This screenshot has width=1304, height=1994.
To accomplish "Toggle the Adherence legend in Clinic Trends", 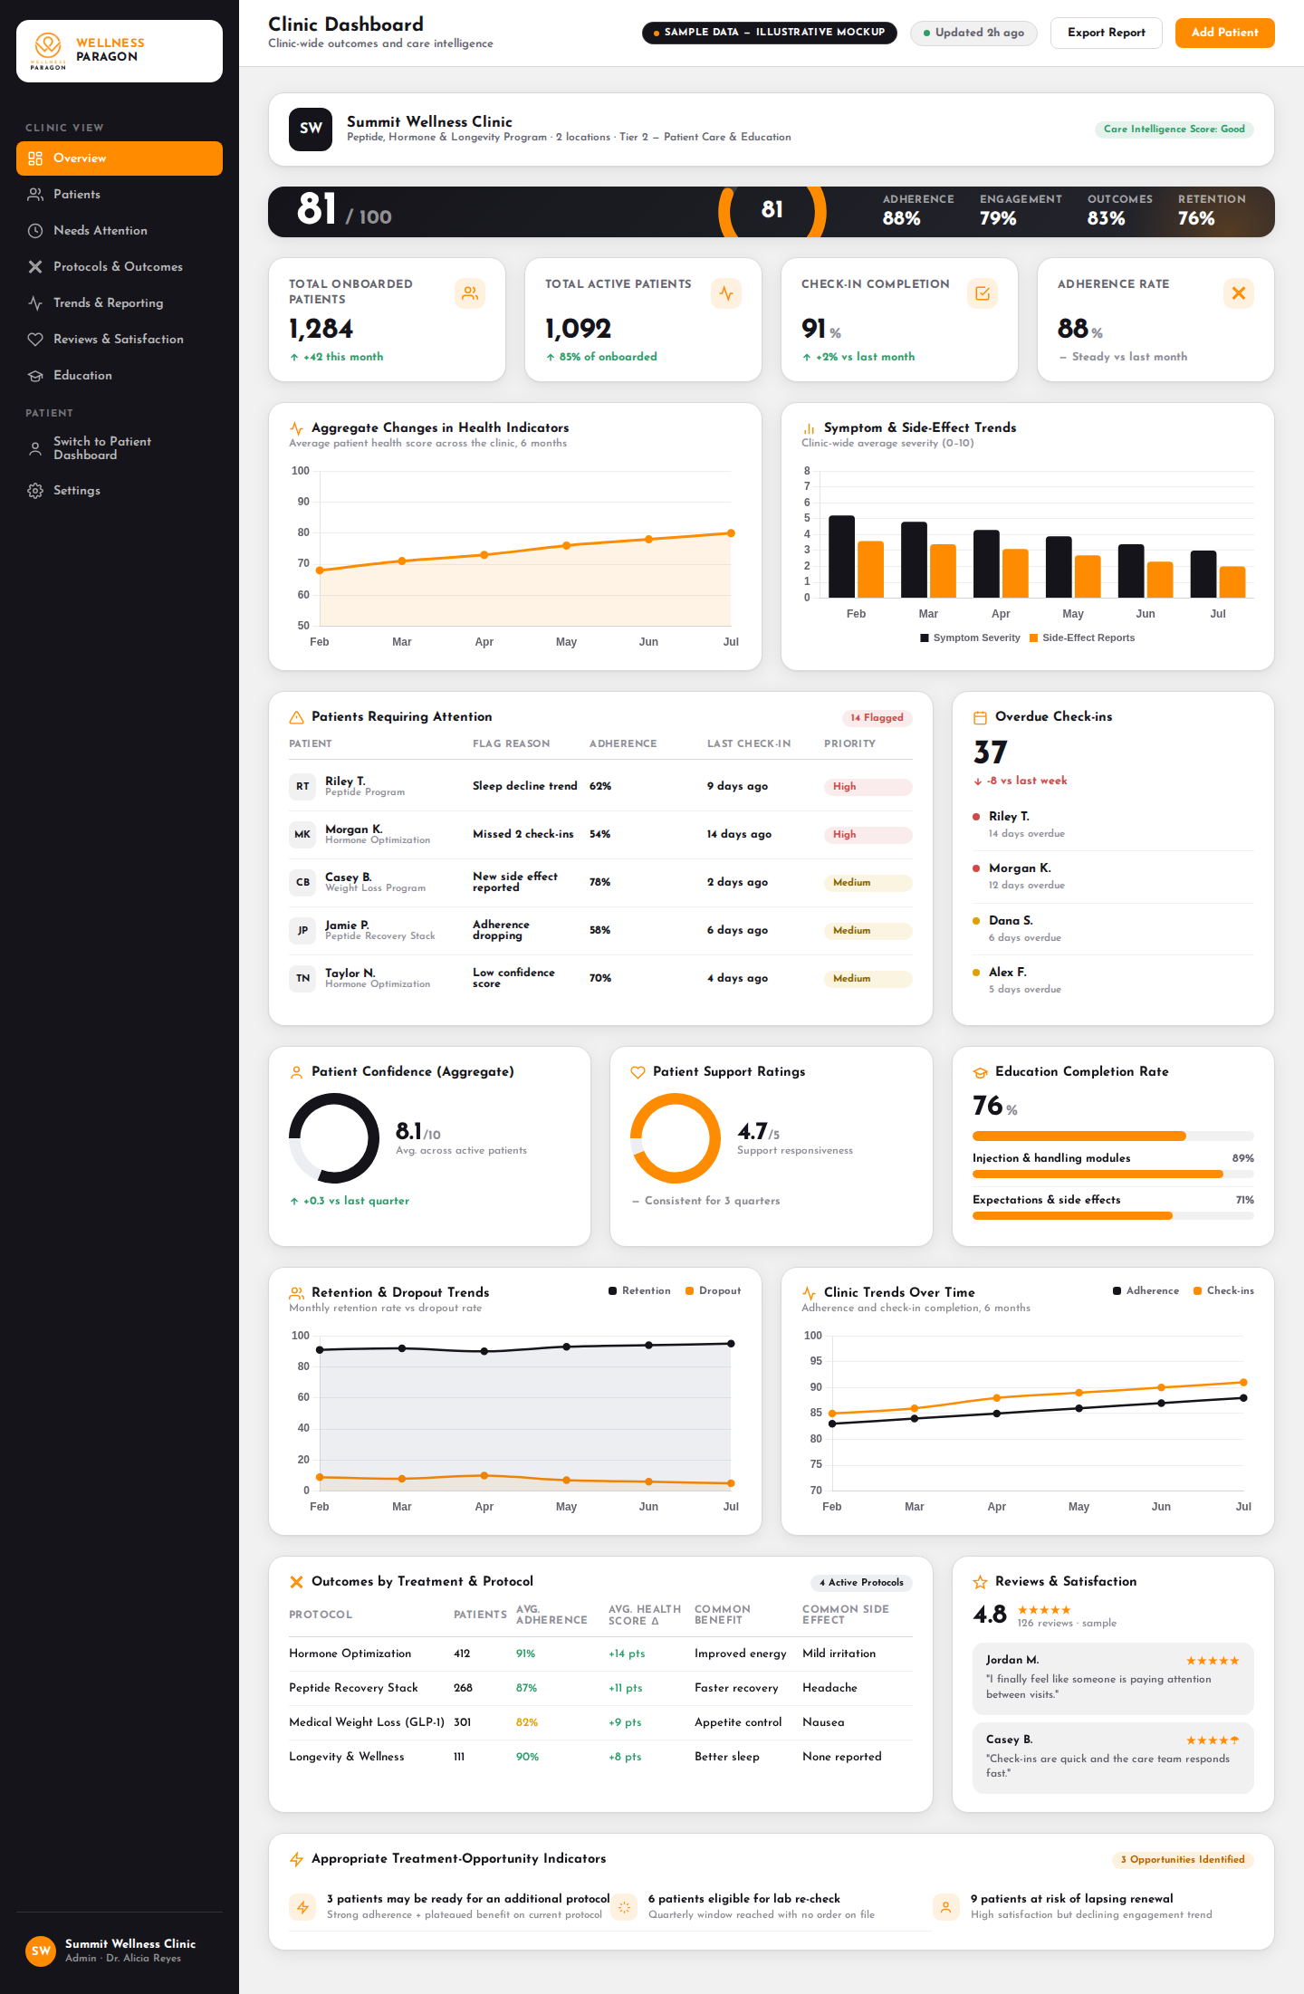I will click(x=1146, y=1291).
